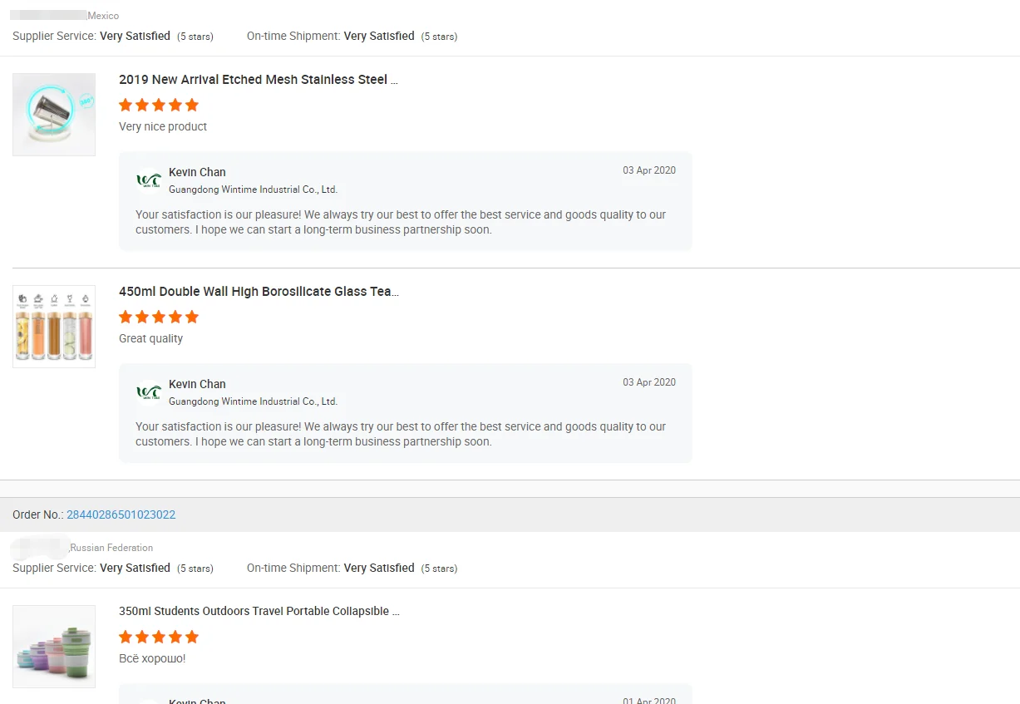Click the "Very nice product" review text
The height and width of the screenshot is (704, 1020).
click(163, 126)
